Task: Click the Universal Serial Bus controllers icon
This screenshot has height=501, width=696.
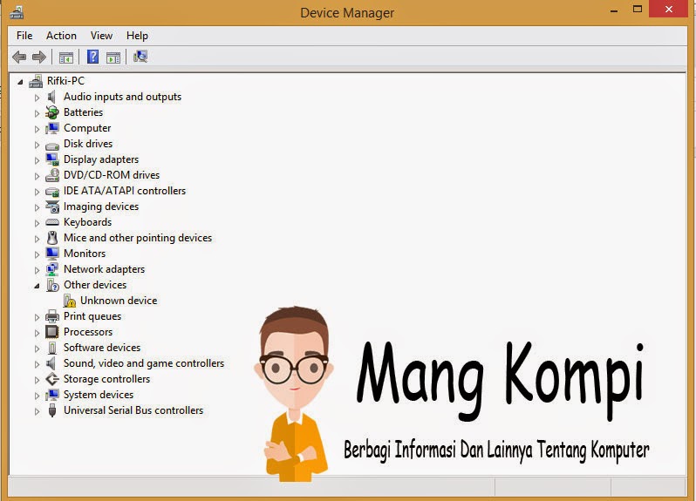Action: 52,410
